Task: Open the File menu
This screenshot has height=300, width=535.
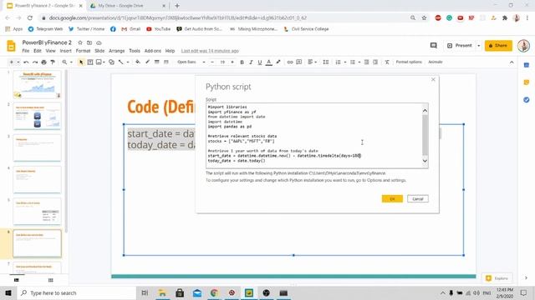Action: click(x=26, y=51)
